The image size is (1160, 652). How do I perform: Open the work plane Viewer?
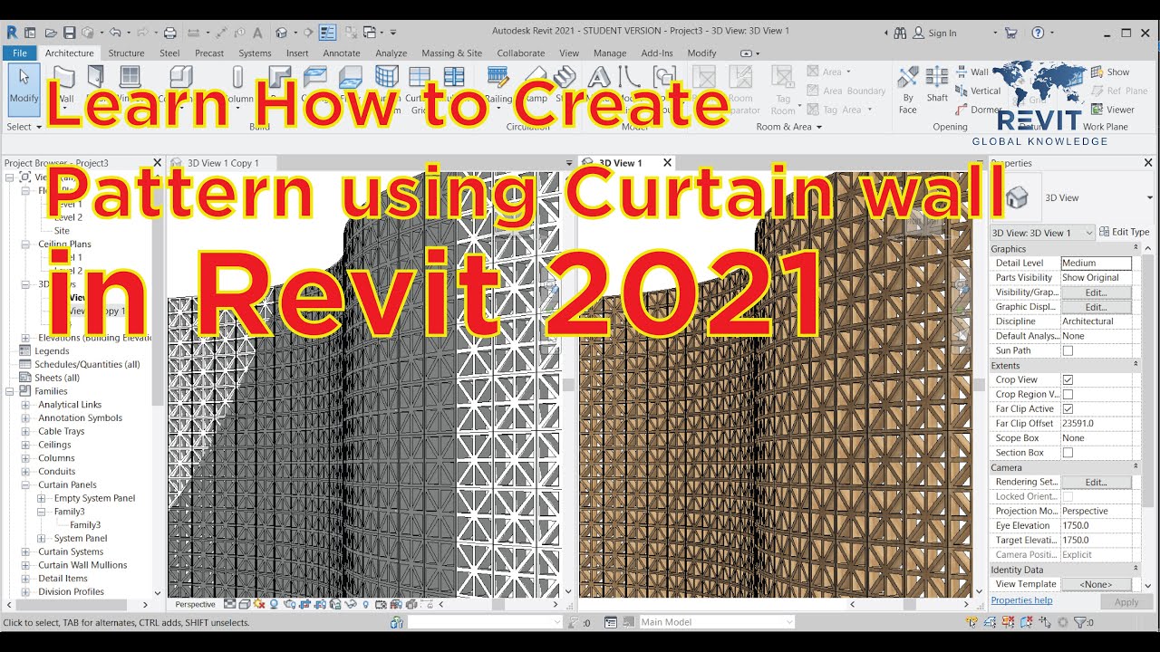click(1112, 110)
